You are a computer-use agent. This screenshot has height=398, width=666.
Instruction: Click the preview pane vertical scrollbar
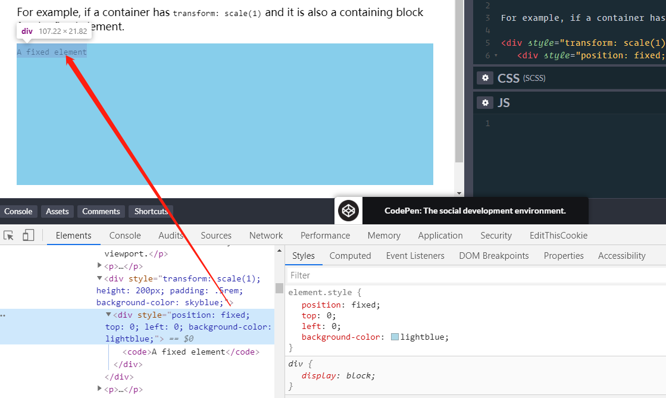tap(459, 81)
